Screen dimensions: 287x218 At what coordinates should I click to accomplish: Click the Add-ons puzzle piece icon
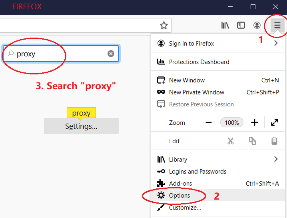(161, 183)
